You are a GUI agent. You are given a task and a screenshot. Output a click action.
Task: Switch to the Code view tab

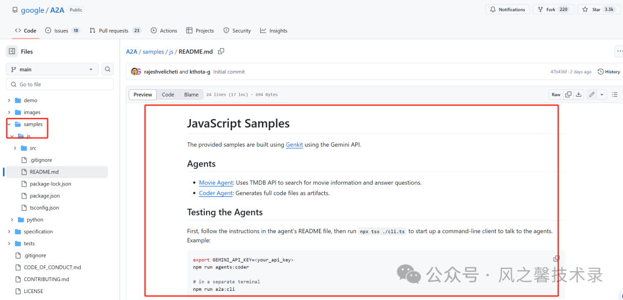[168, 94]
